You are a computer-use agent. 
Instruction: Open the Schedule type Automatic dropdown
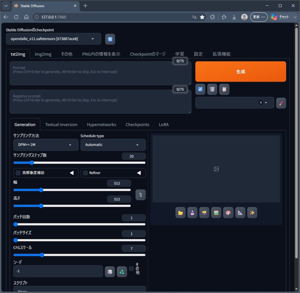pos(113,145)
